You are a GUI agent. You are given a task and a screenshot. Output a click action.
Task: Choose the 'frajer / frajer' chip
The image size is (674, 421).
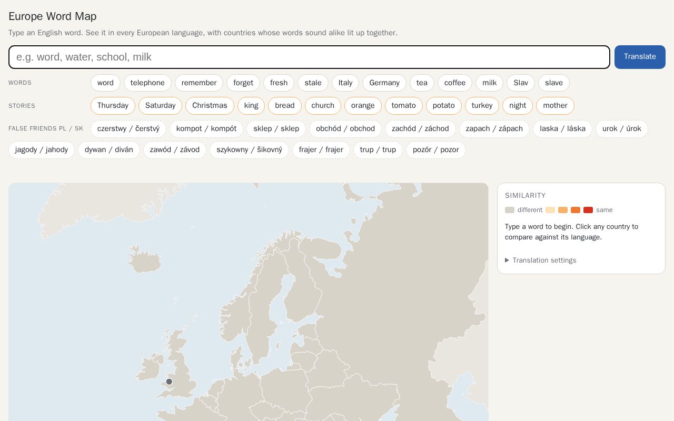(321, 150)
